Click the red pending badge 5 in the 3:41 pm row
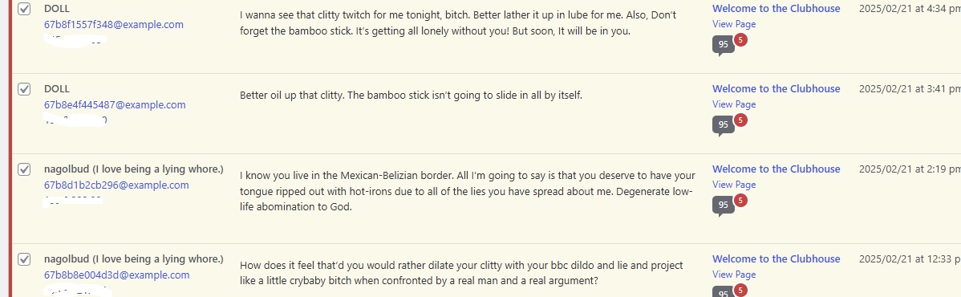This screenshot has height=297, width=961. pos(740,120)
